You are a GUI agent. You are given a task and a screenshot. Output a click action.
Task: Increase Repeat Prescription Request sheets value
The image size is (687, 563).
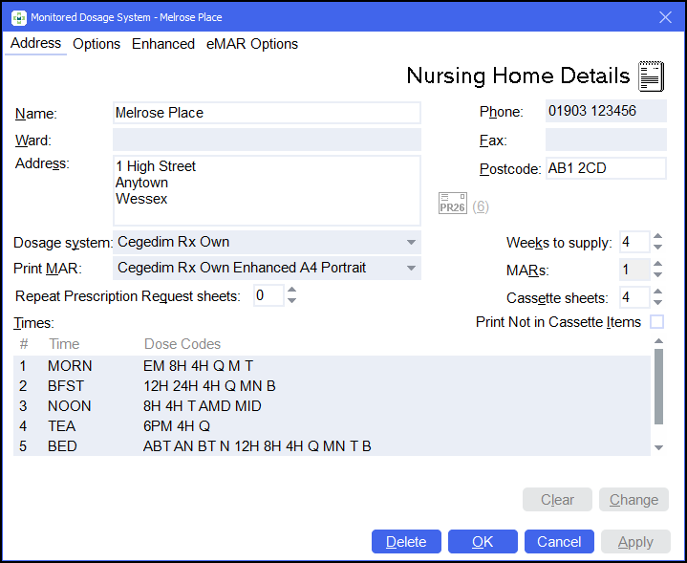[x=292, y=291]
